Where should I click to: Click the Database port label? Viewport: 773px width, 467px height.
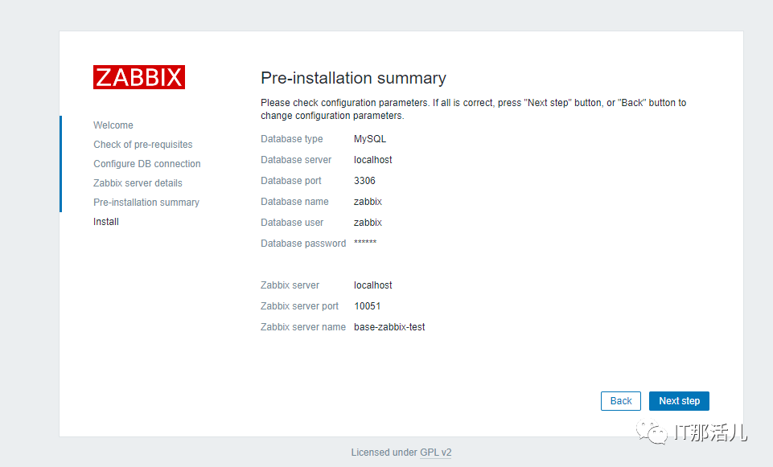click(x=291, y=181)
